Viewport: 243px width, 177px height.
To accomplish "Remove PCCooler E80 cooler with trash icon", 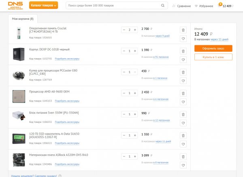I will [x=183, y=72].
